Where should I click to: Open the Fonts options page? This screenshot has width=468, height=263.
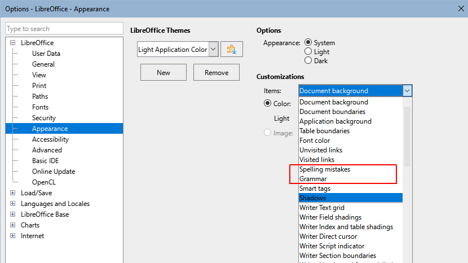(x=40, y=107)
